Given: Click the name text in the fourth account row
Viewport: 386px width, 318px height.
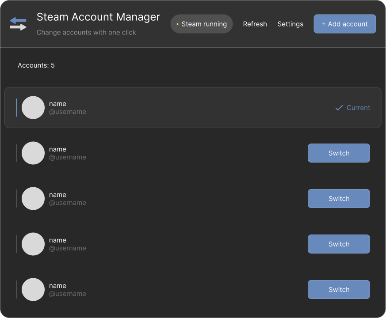Looking at the screenshot, I should (57, 240).
